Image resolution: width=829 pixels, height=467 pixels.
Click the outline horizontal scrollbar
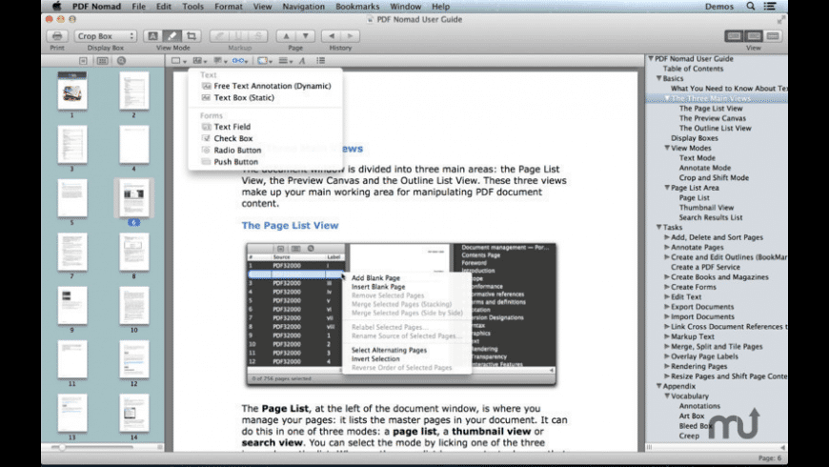[x=717, y=447]
